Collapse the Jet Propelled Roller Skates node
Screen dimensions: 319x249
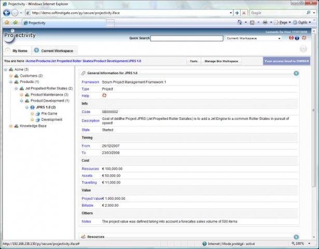(x=16, y=89)
